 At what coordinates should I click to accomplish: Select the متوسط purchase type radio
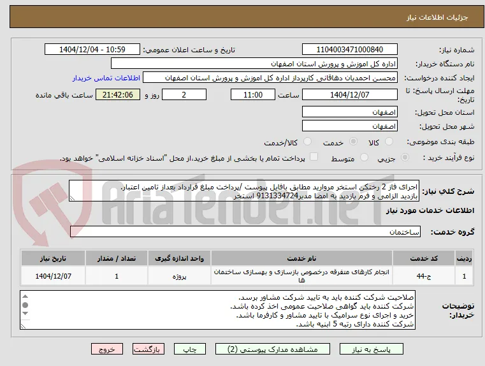click(364, 157)
